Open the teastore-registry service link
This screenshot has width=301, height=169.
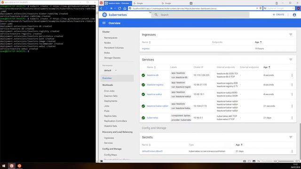[x=155, y=84]
